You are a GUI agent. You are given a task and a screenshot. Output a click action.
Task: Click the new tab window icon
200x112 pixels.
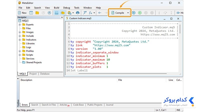31,13
